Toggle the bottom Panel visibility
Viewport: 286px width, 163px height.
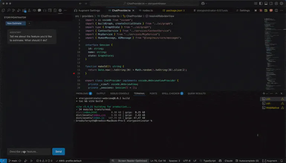[266, 3]
